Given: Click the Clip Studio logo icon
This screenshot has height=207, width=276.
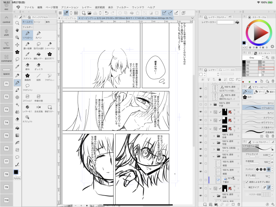Looking at the screenshot, I should [x=18, y=7].
